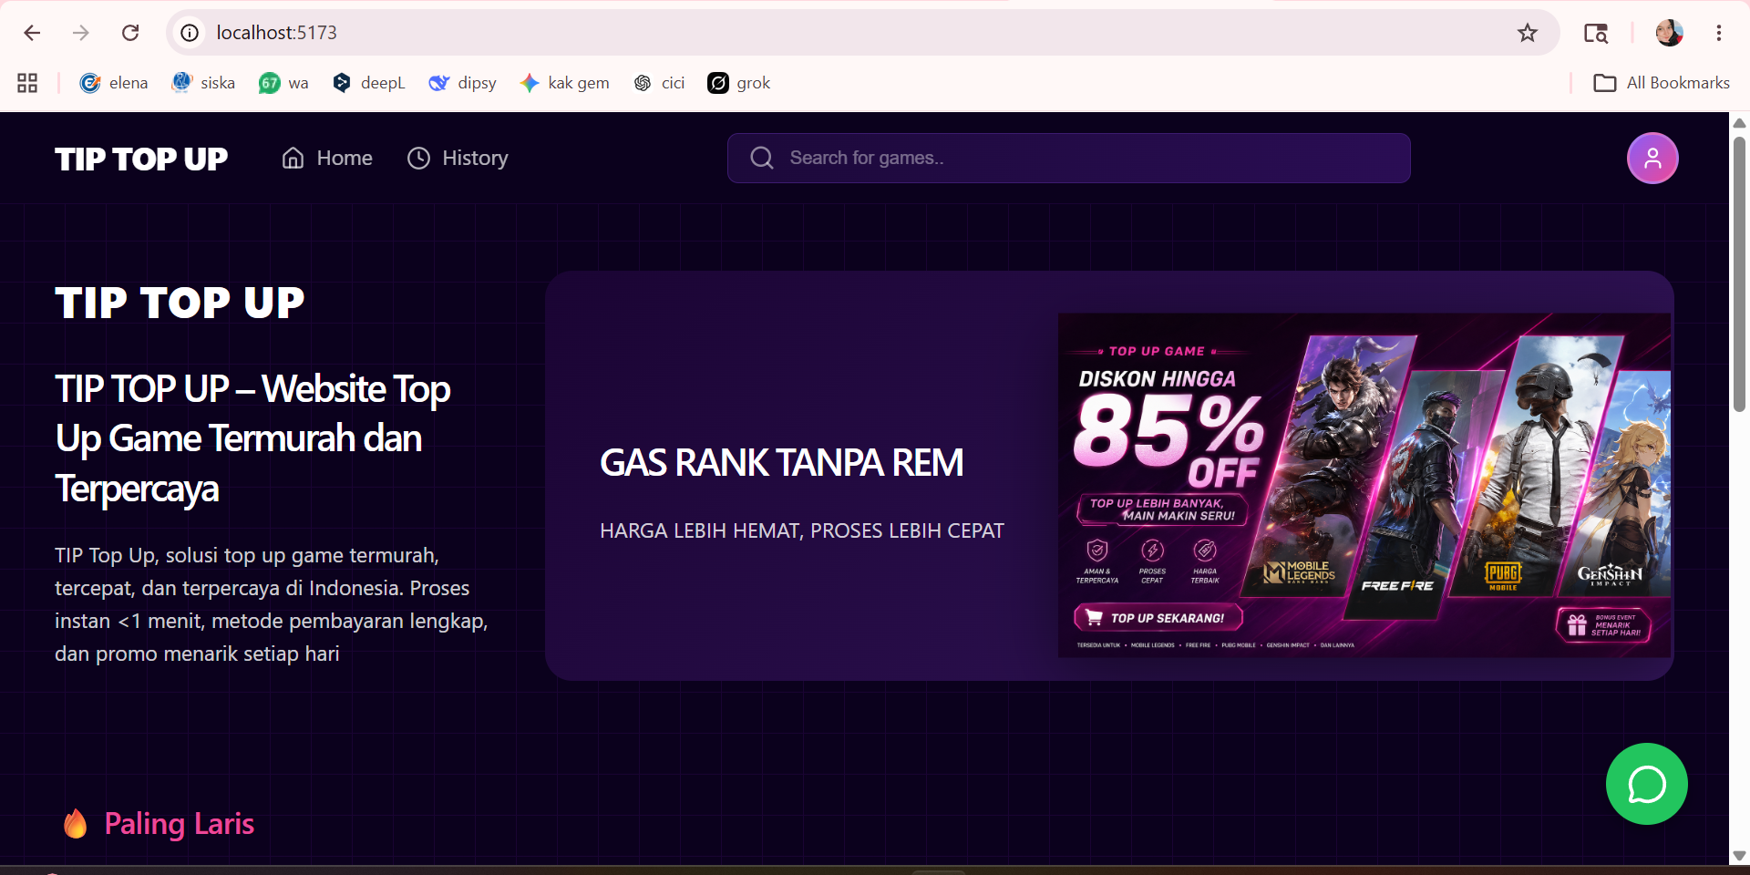Screen dimensions: 1750x875
Task: Open the kak gem bookmark
Action: pyautogui.click(x=564, y=83)
